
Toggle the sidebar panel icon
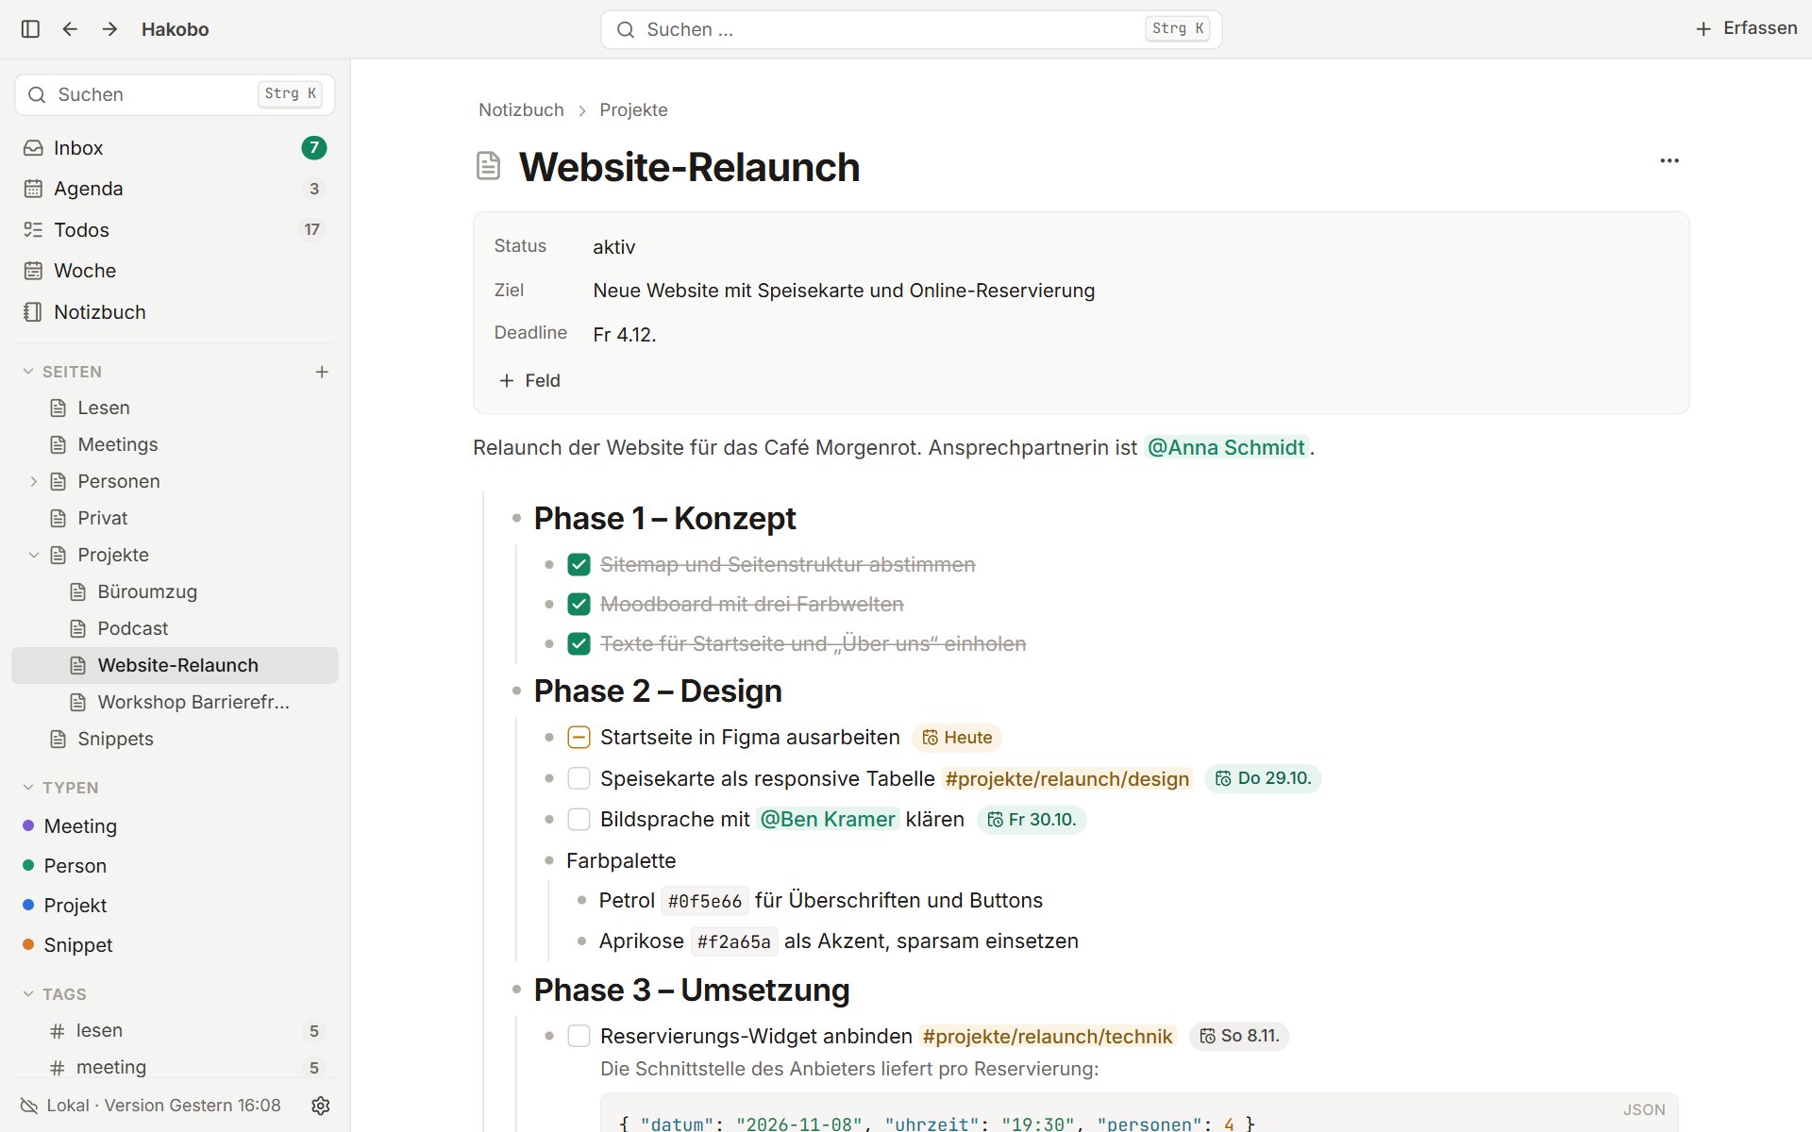click(30, 29)
